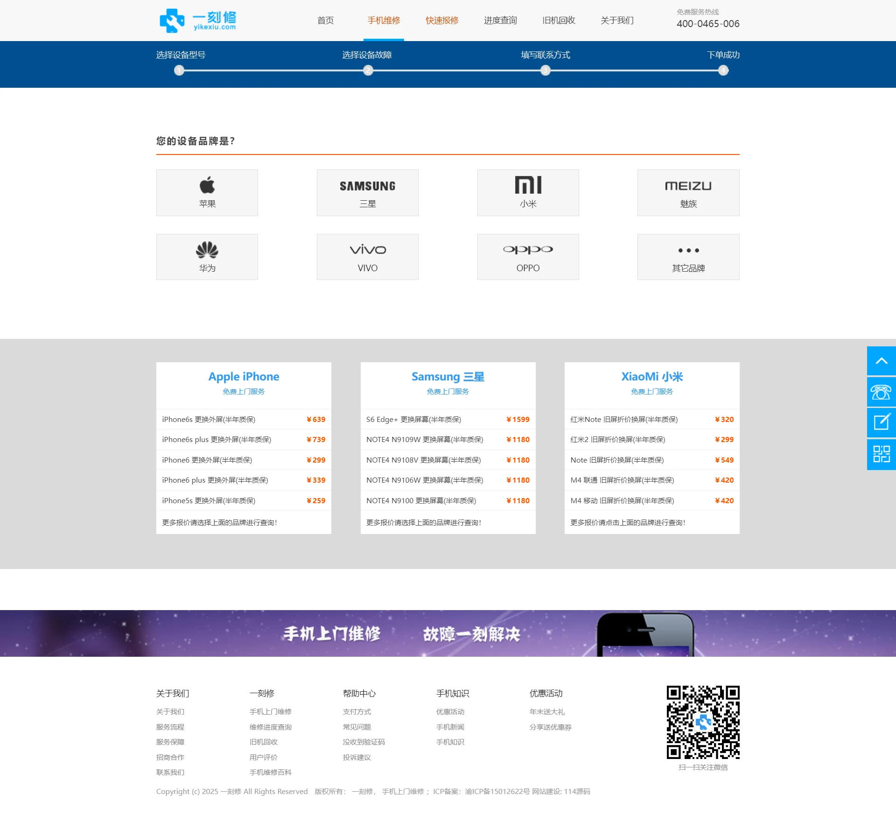This screenshot has width=896, height=815.
Task: Click the 投诉建议 footer link
Action: (x=356, y=757)
